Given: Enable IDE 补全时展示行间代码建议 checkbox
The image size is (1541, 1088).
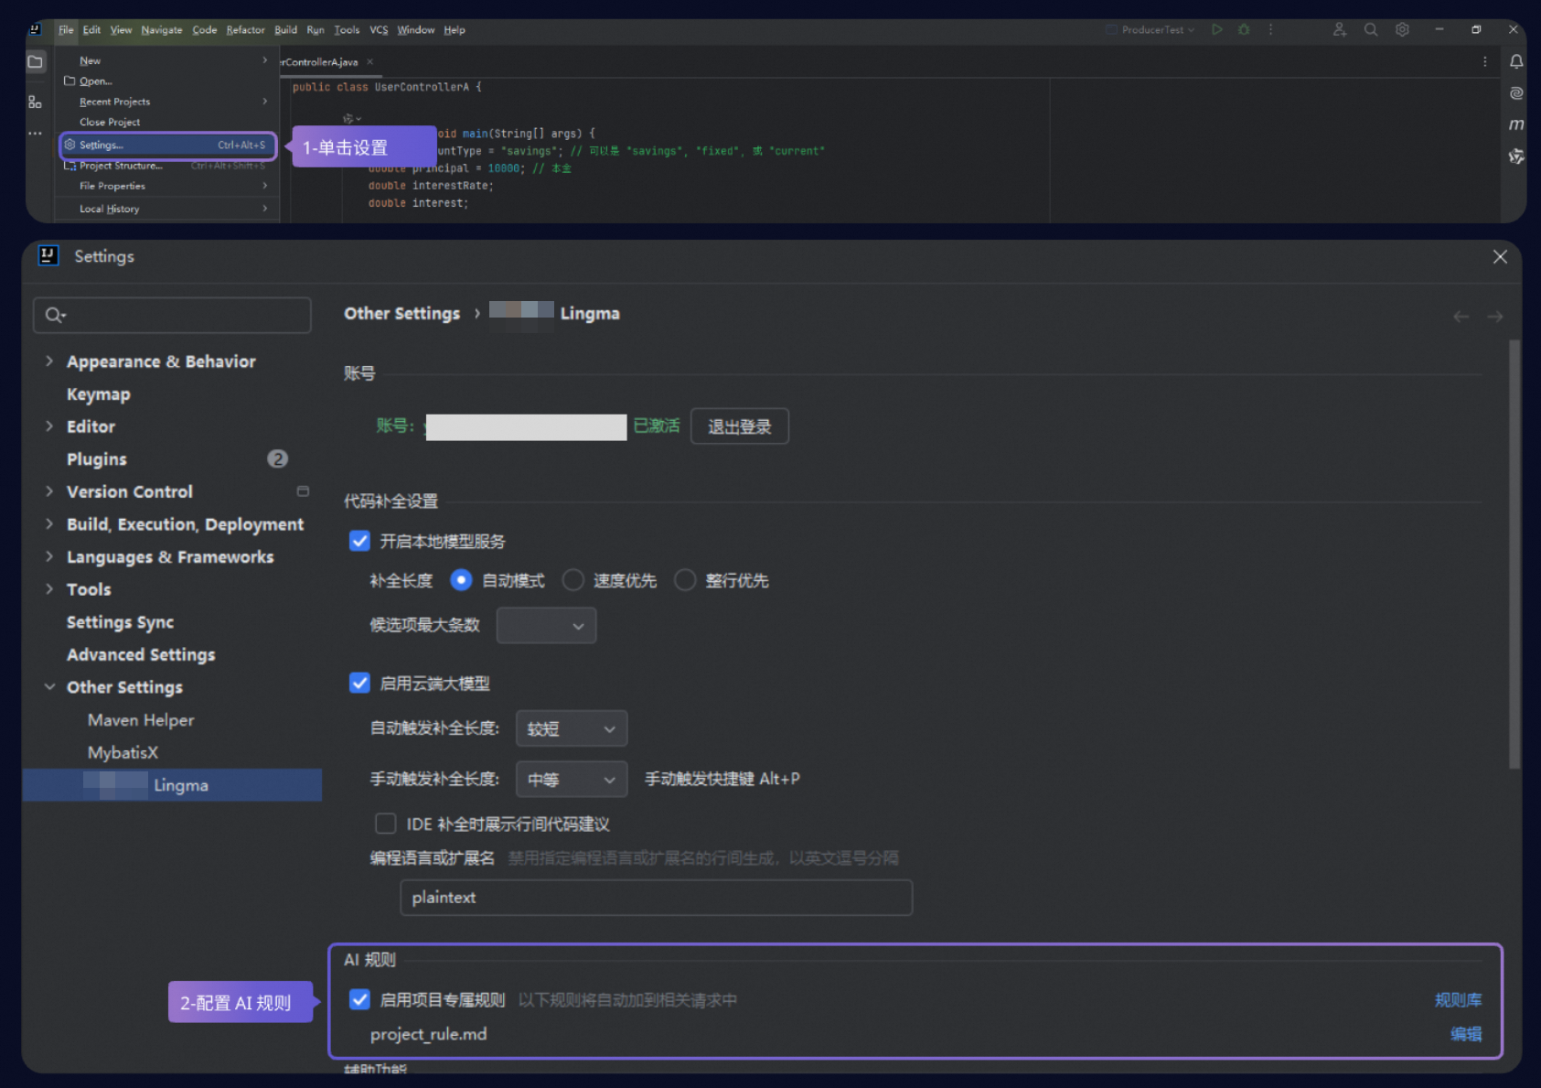Looking at the screenshot, I should 386,824.
